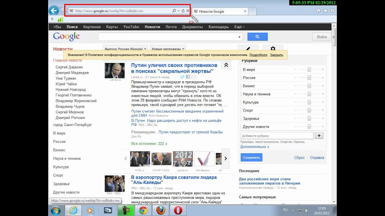This screenshot has height=216, width=385.
Task: Adjust the В мире frequency slider
Action: [309, 70]
